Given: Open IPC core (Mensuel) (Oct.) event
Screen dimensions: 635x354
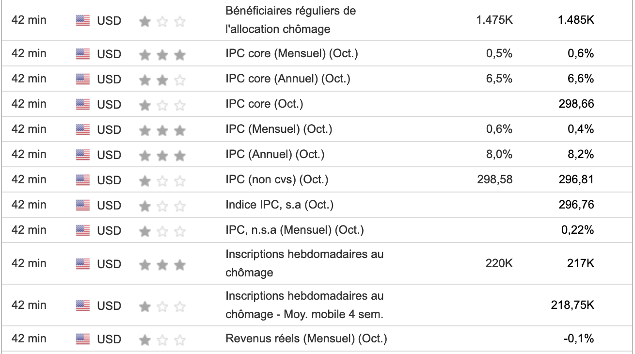Looking at the screenshot, I should (292, 53).
